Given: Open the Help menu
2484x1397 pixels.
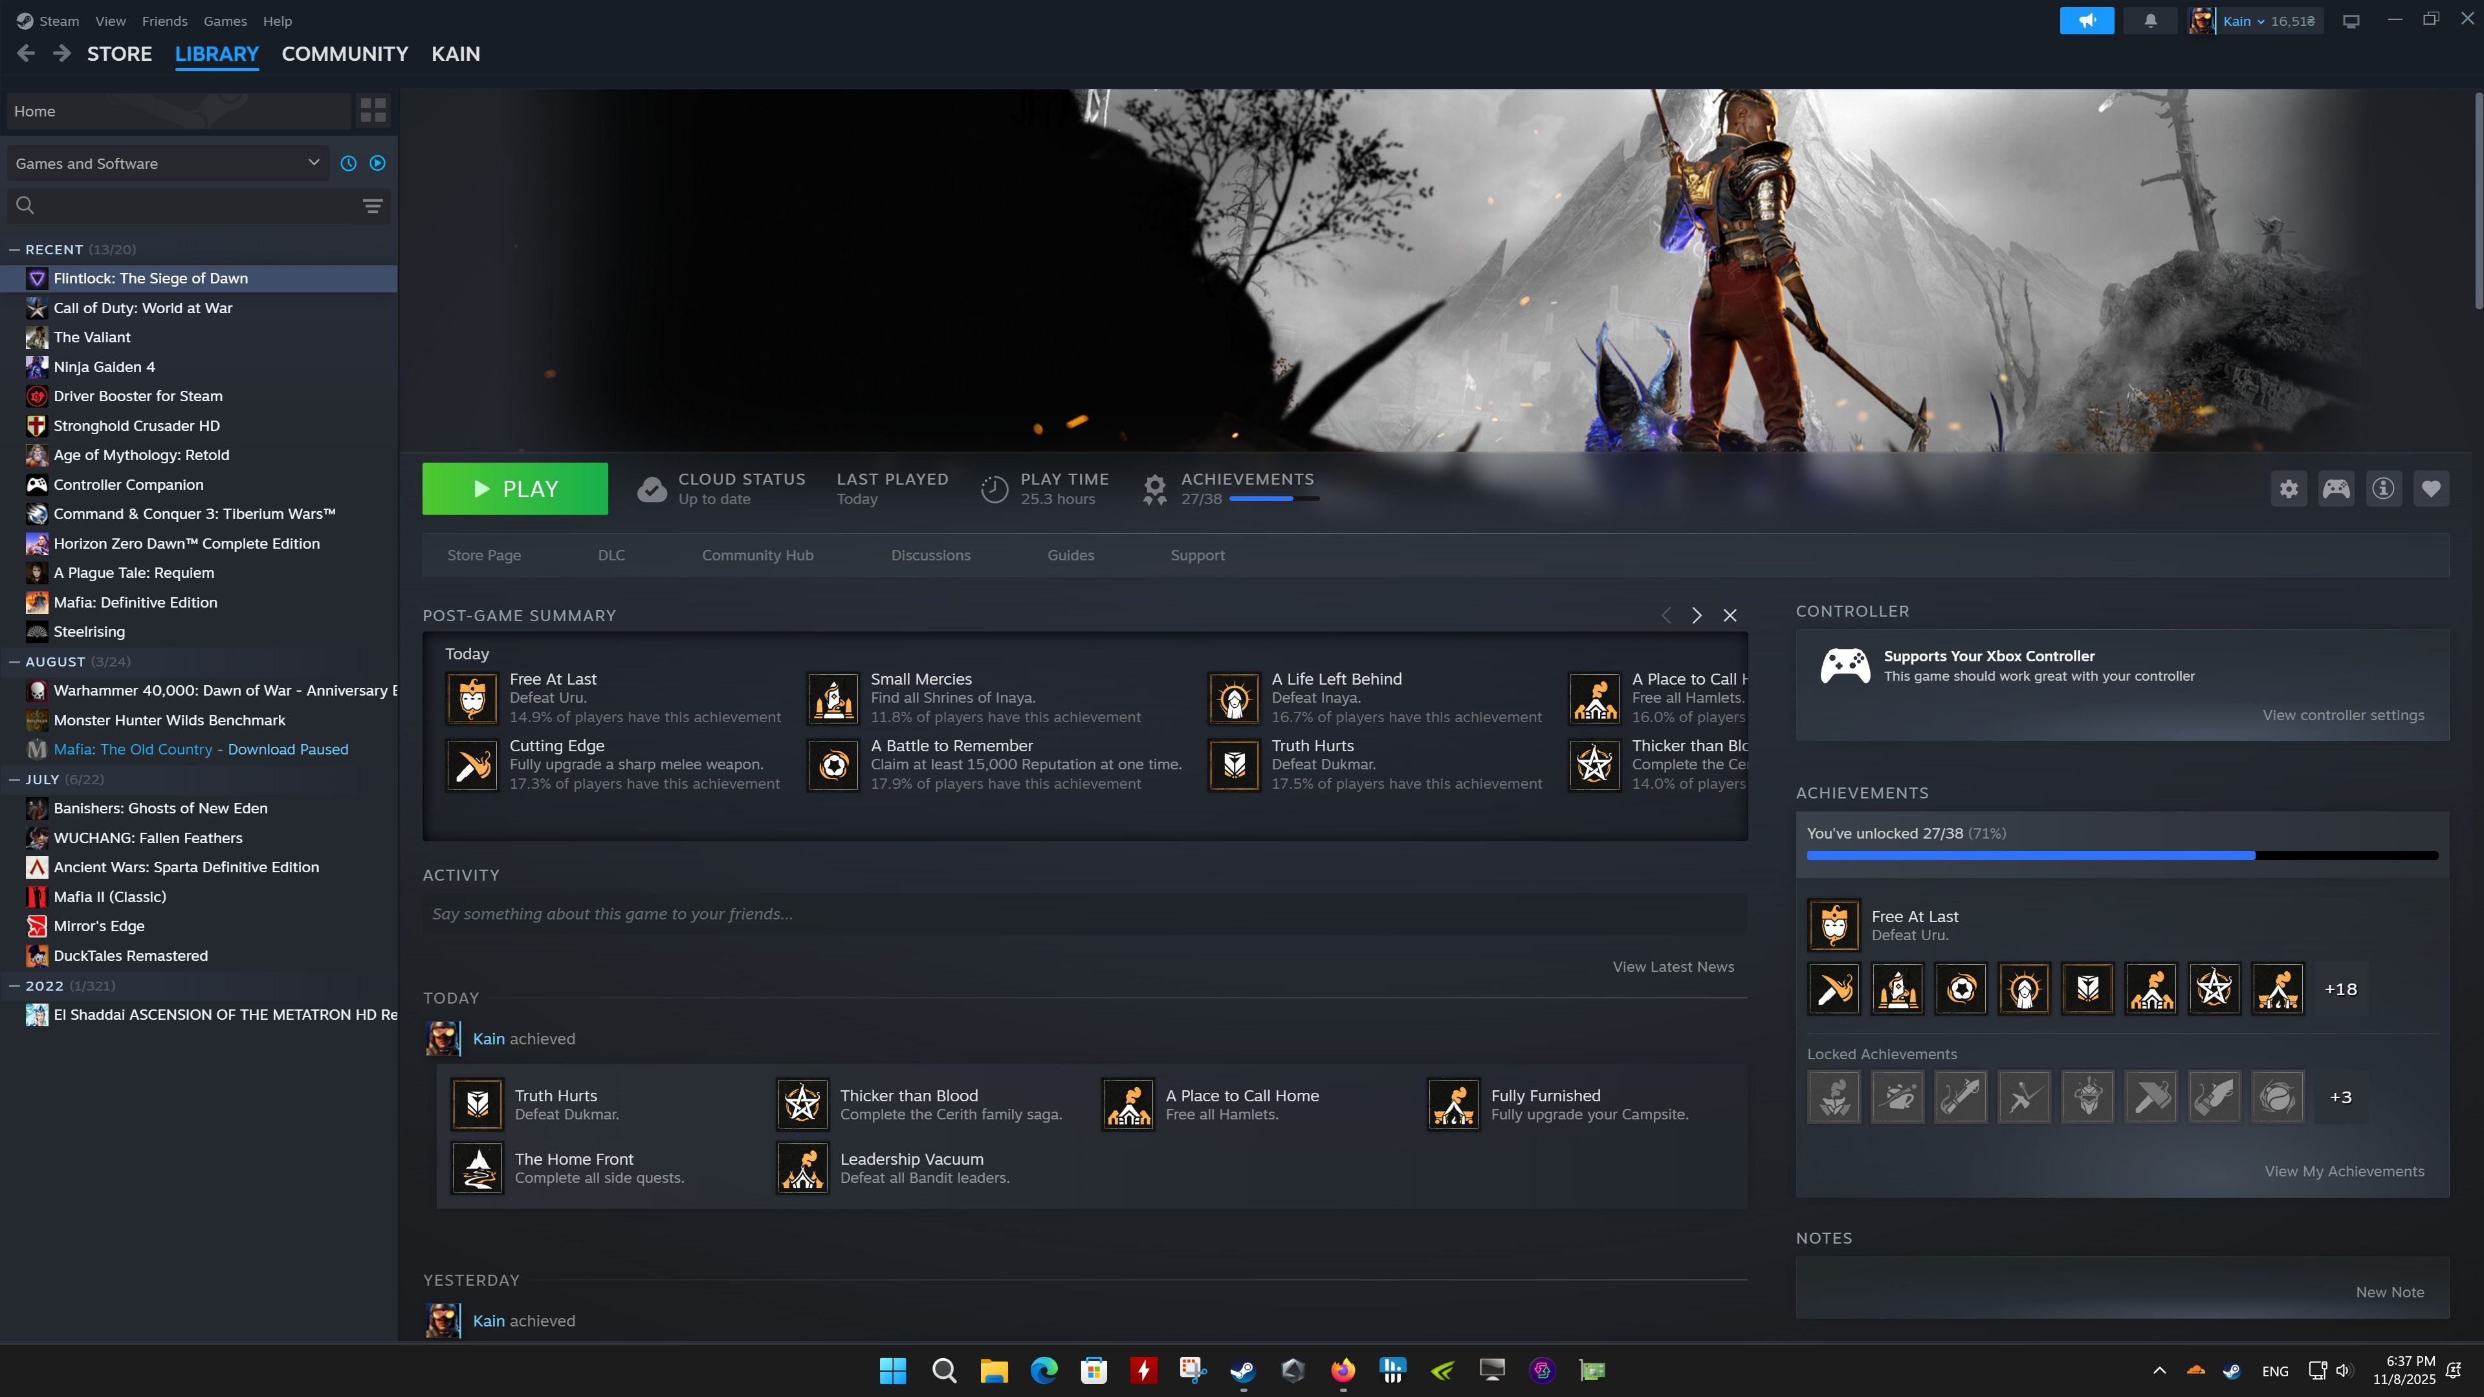Looking at the screenshot, I should point(278,21).
